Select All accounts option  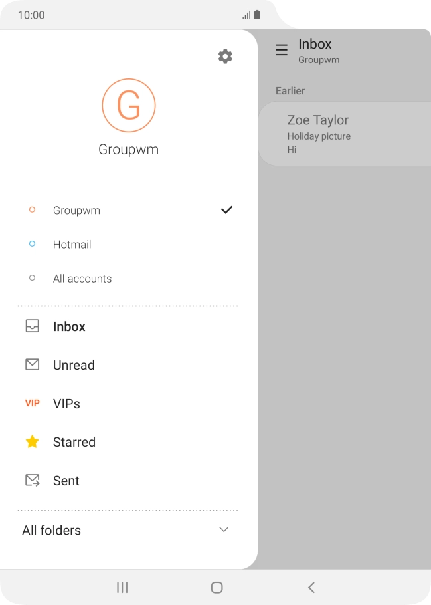[82, 279]
